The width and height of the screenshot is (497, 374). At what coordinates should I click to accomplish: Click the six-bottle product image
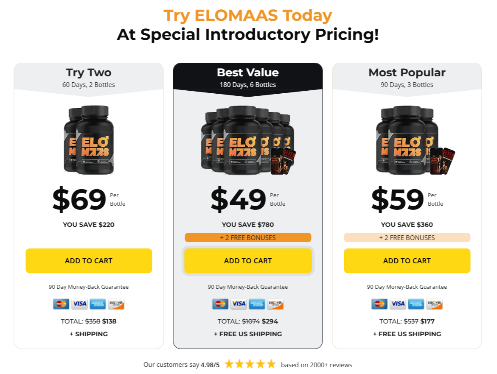248,140
